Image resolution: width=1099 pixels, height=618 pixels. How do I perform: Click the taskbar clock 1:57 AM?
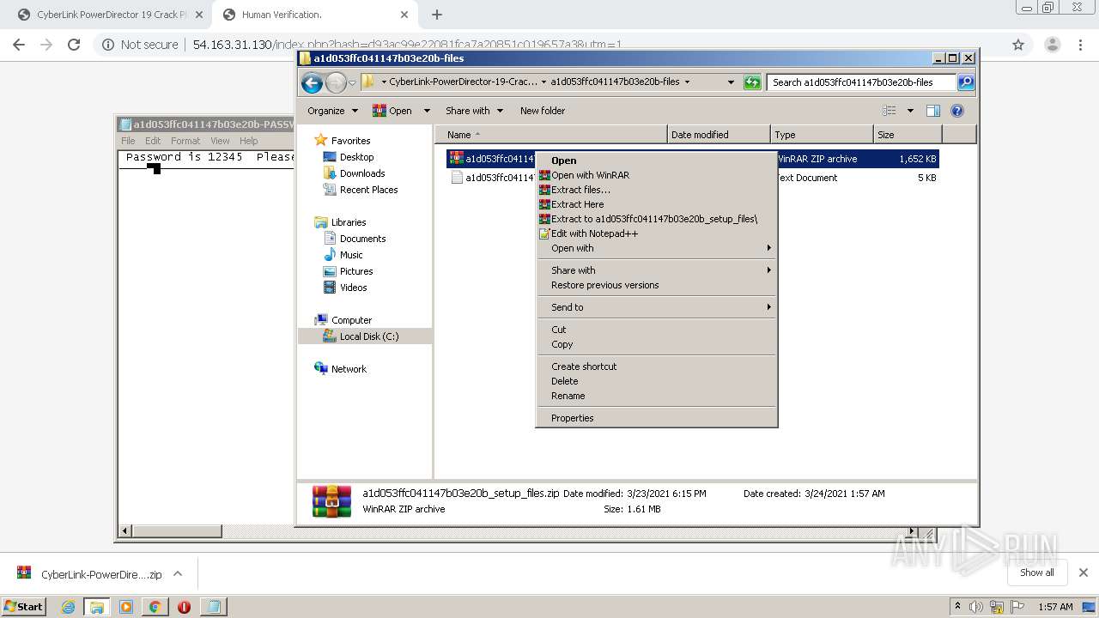pyautogui.click(x=1055, y=607)
